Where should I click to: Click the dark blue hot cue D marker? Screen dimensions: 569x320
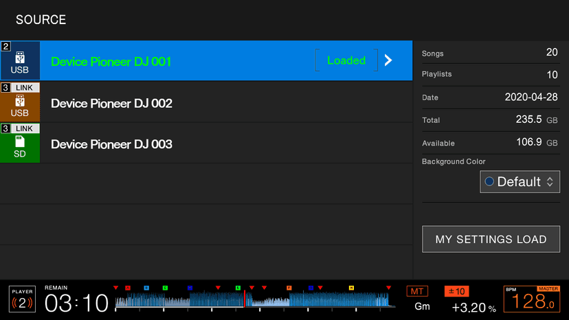[190, 288]
